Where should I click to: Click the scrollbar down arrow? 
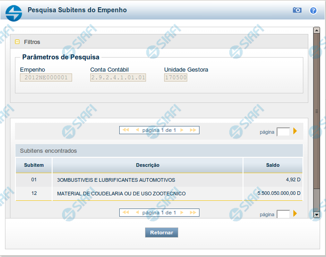click(x=316, y=214)
